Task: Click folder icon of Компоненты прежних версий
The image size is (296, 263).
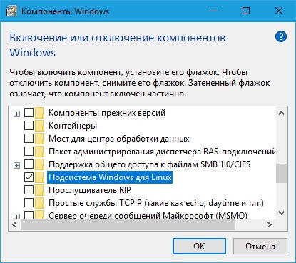Action: click(x=39, y=113)
